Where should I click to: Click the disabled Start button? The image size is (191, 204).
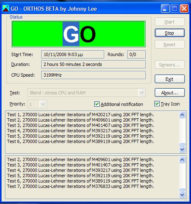[170, 22]
